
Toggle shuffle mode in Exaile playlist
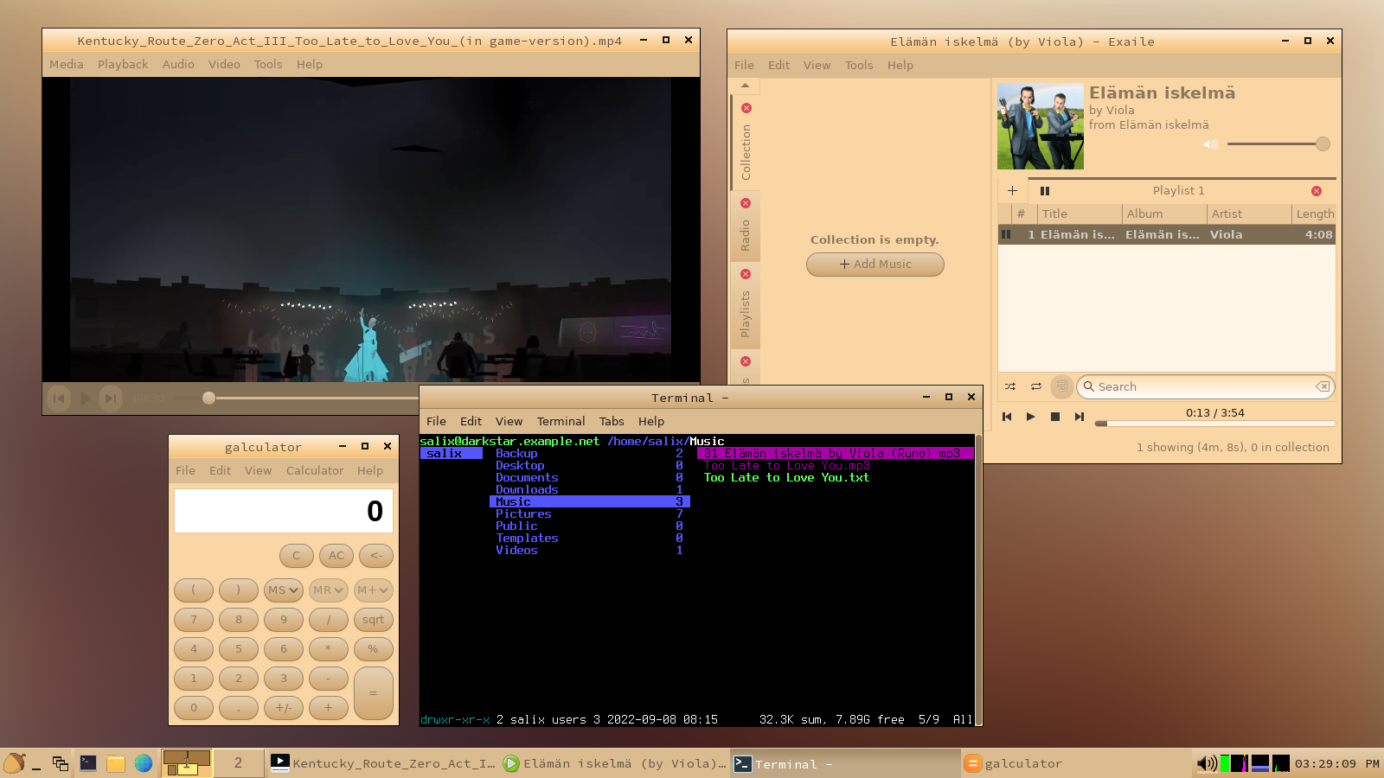(1010, 386)
